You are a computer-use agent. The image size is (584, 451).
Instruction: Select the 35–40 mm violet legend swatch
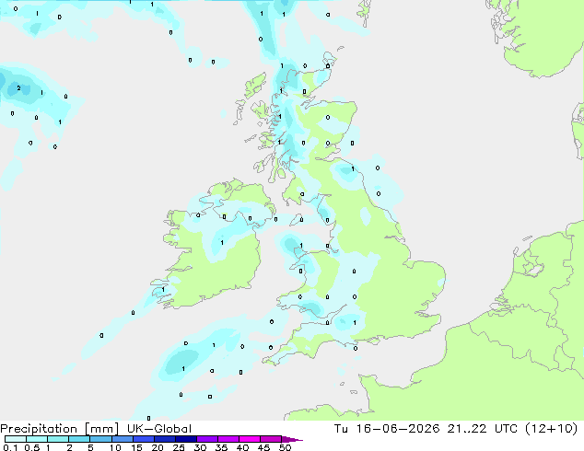tap(228, 439)
